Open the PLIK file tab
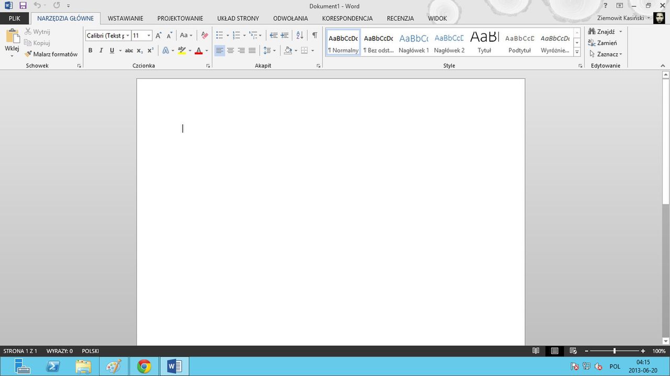This screenshot has width=670, height=376. (15, 18)
